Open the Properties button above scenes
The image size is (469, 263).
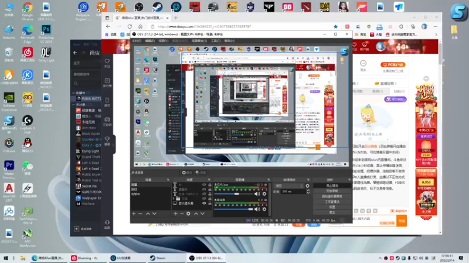pyautogui.click(x=186, y=172)
